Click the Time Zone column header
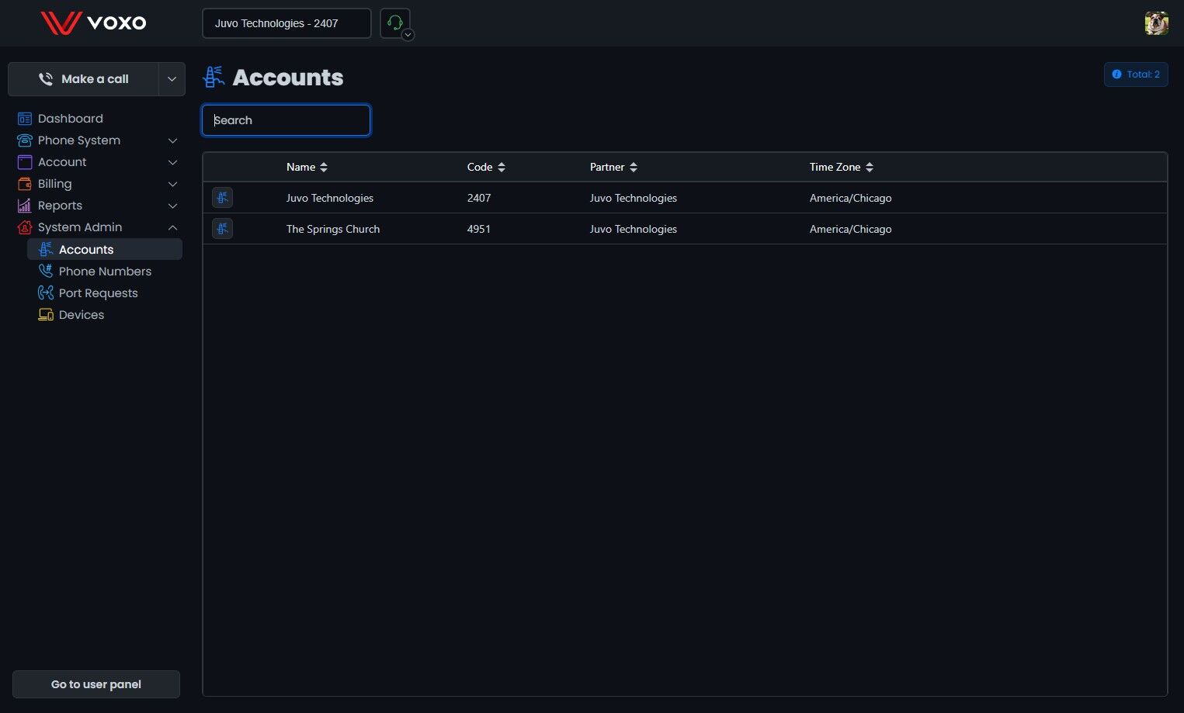The image size is (1184, 713). (835, 167)
